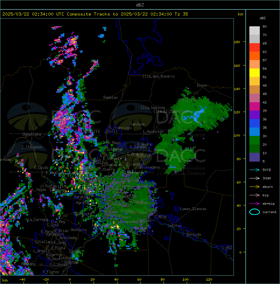This screenshot has height=284, width=280.
Task: Click the Uspallata map label
Action: click(32, 134)
